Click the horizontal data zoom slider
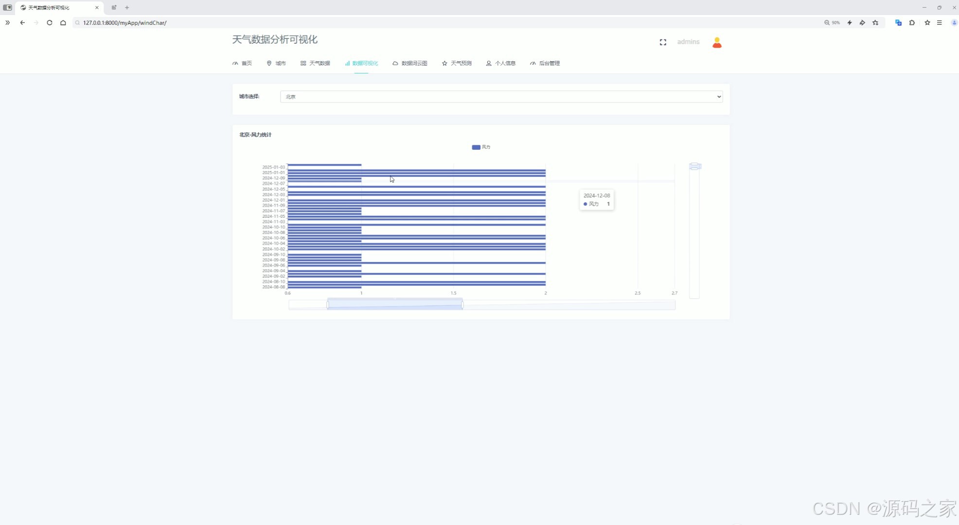Screen dimensions: 959x525 coord(394,305)
